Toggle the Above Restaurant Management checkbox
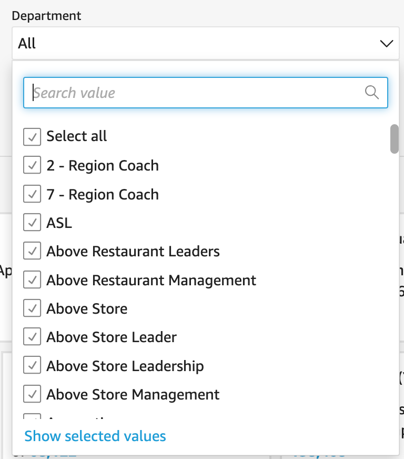The image size is (404, 459). click(32, 281)
